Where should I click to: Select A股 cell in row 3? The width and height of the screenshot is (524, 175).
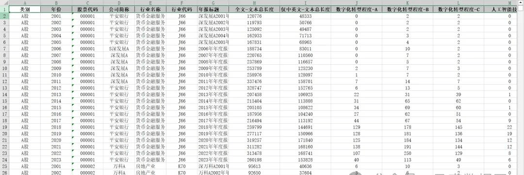tap(25, 23)
